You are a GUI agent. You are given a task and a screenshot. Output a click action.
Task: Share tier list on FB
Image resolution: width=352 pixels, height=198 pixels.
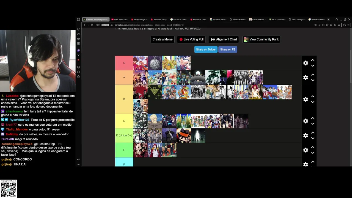click(x=228, y=50)
